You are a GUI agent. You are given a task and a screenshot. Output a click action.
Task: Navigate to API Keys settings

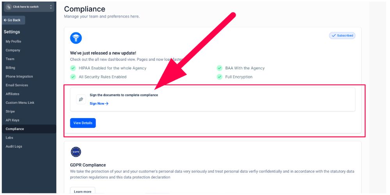[x=12, y=120]
